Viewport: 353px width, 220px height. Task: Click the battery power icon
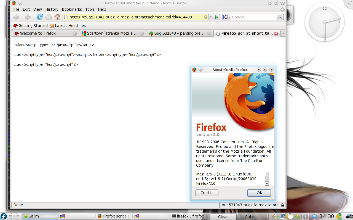339,216
